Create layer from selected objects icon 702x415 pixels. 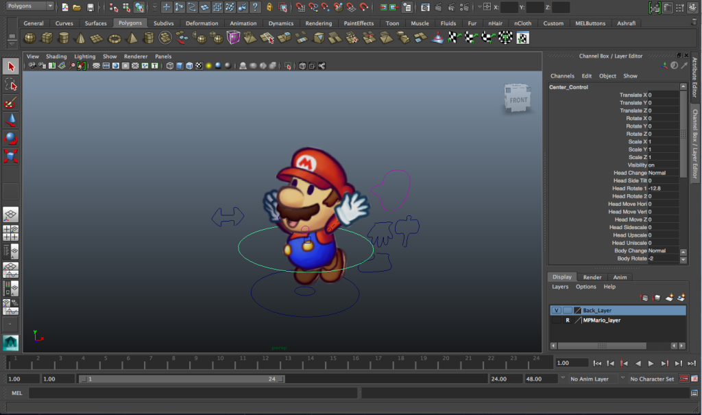pos(681,298)
